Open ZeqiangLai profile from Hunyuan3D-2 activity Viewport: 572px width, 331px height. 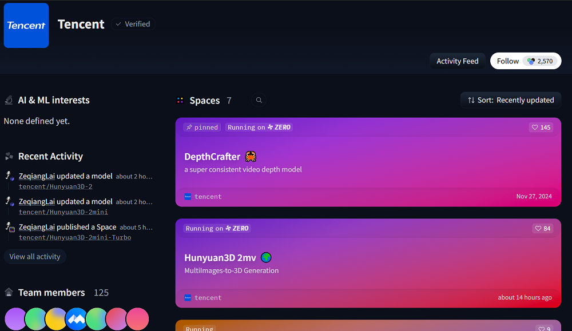point(37,176)
